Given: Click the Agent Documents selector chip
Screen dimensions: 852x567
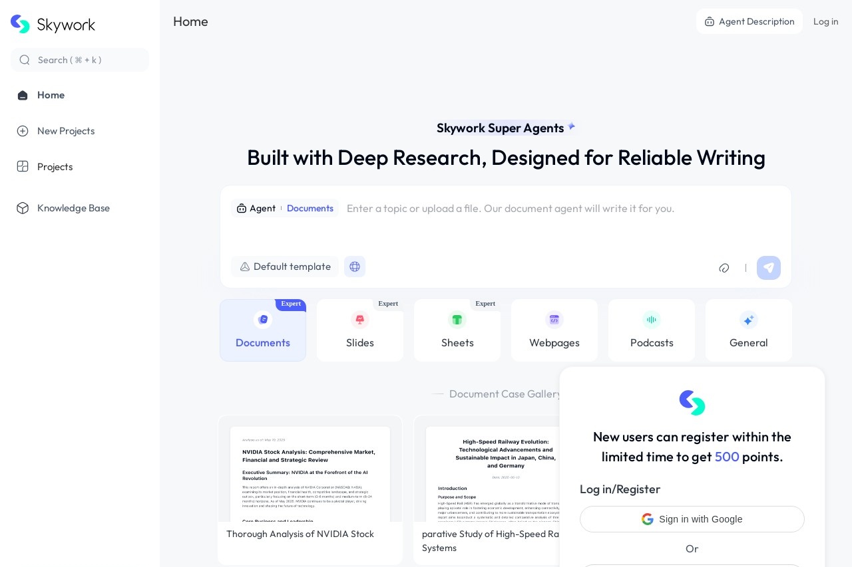Looking at the screenshot, I should [285, 208].
